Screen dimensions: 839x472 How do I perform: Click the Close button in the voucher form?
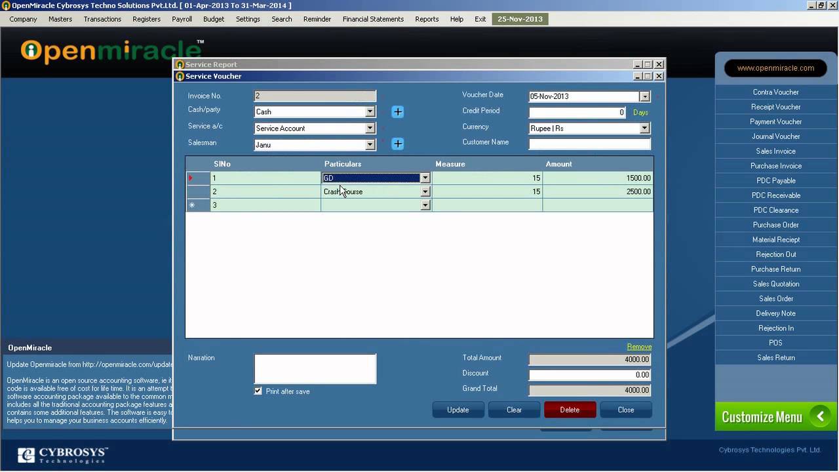point(626,410)
